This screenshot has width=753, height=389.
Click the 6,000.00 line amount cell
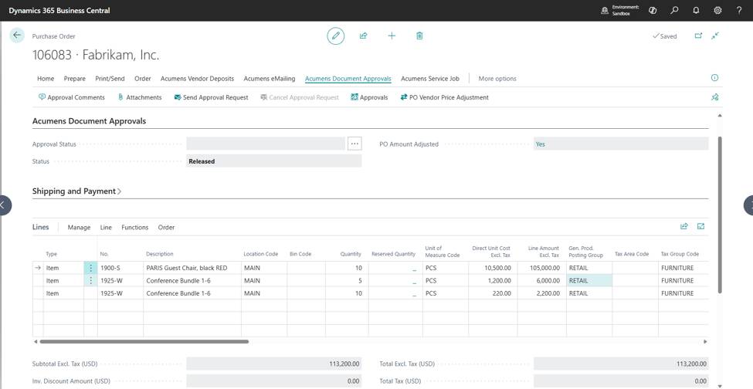point(541,281)
